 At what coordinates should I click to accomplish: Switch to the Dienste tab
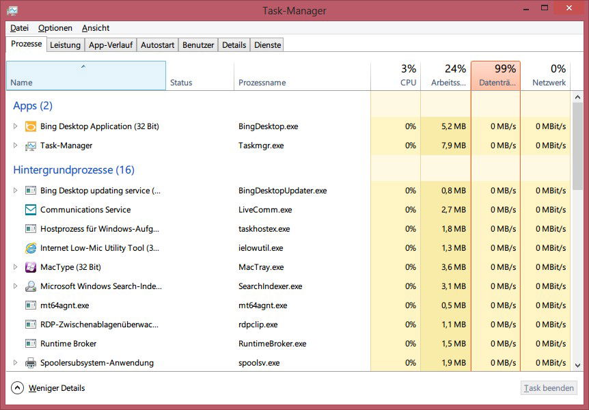click(x=267, y=45)
